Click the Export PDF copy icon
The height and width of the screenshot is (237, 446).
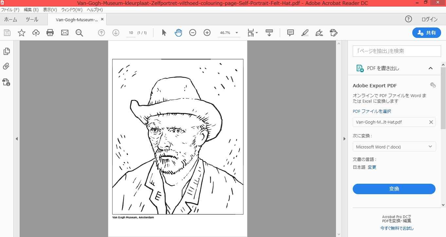[433, 85]
